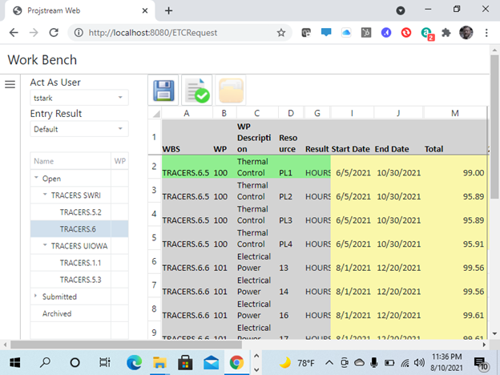The width and height of the screenshot is (500, 375).
Task: Click resource cell 14 for Electrical Power
Action: 291,286
